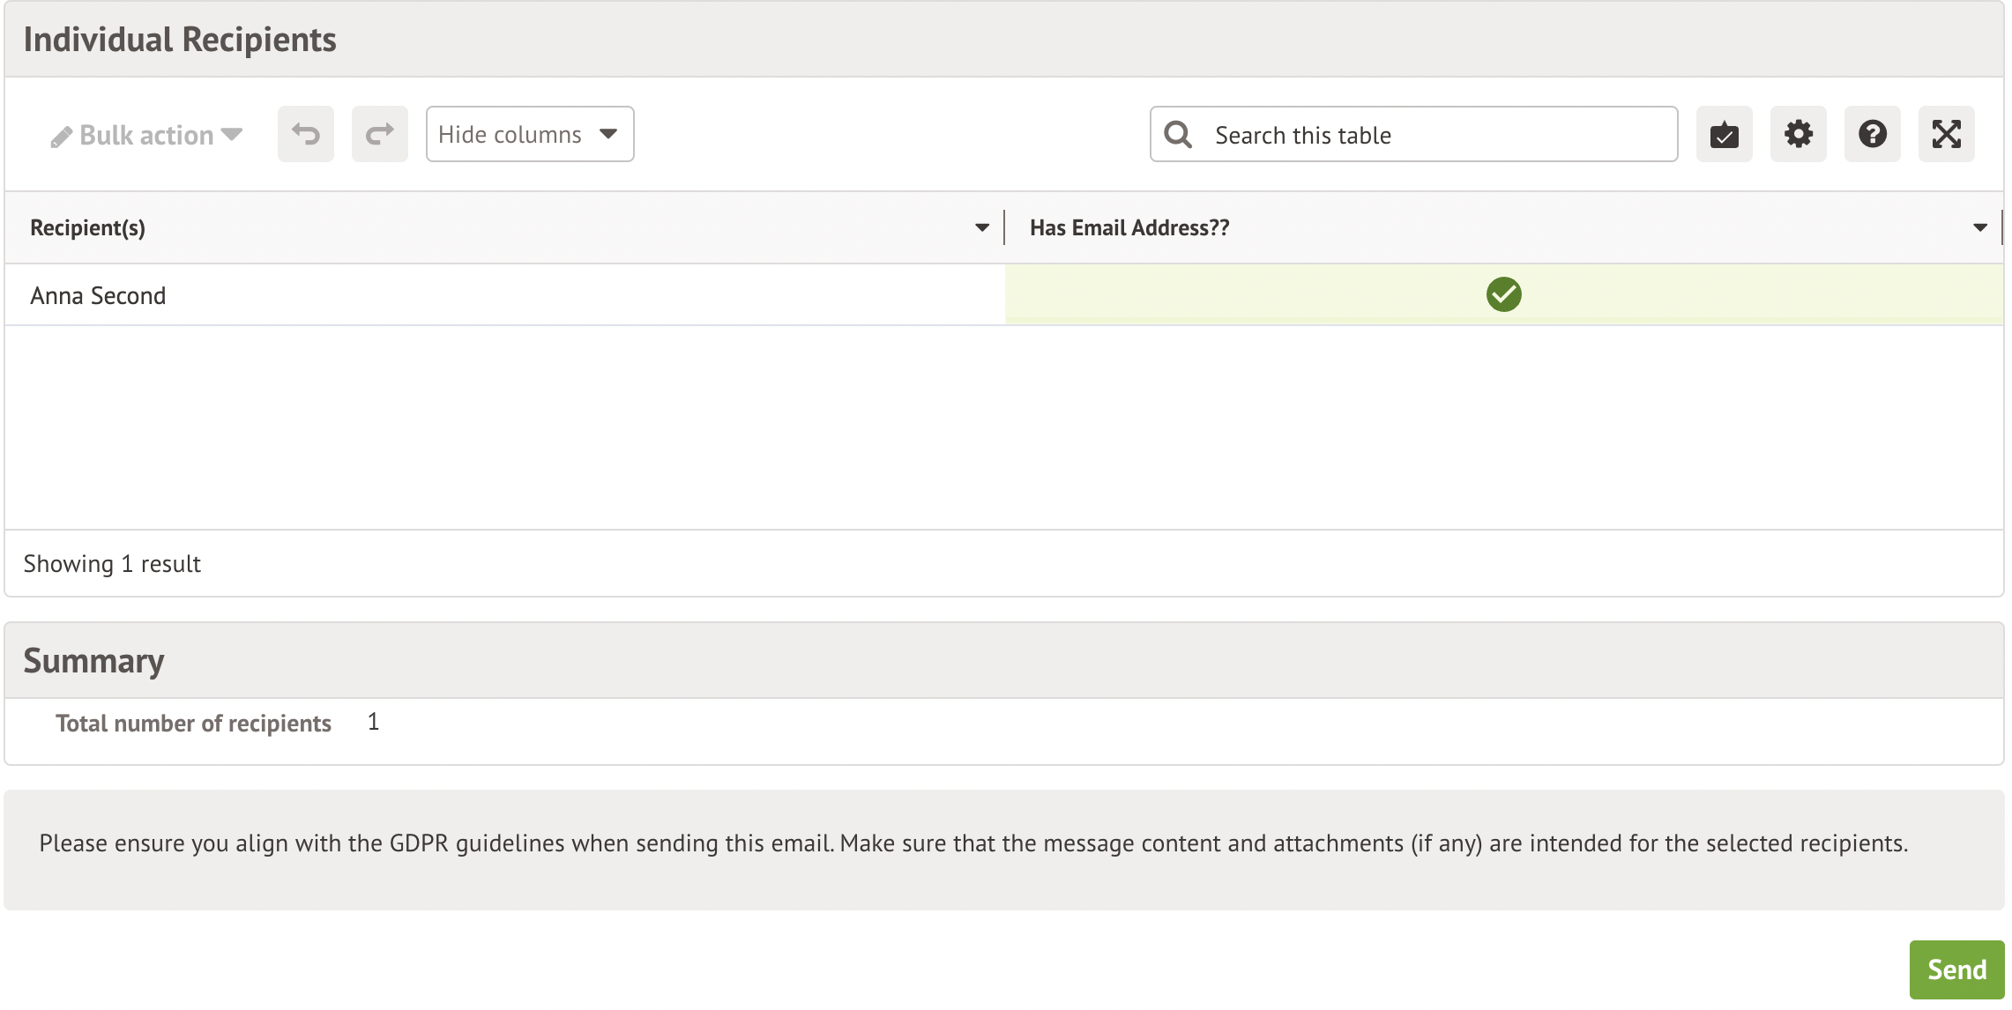Image resolution: width=2012 pixels, height=1010 pixels.
Task: Click the Has Email Address?? column header
Action: tap(1129, 227)
